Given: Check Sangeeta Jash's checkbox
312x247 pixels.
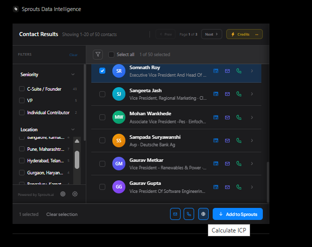Looking at the screenshot, I should coord(102,94).
